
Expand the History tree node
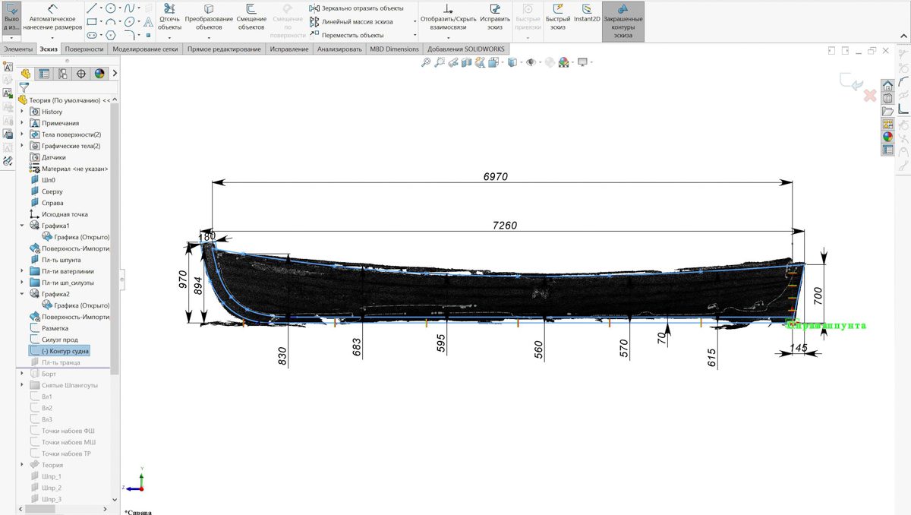pos(22,112)
